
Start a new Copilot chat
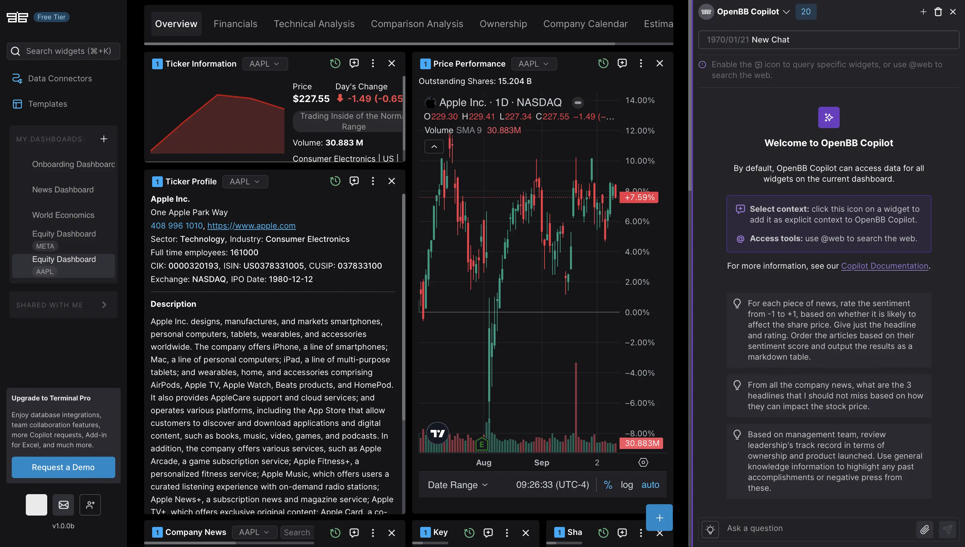923,12
